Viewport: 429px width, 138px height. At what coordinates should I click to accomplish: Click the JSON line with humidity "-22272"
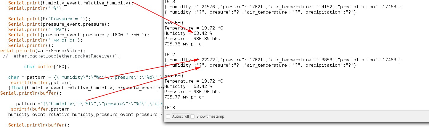[283, 60]
